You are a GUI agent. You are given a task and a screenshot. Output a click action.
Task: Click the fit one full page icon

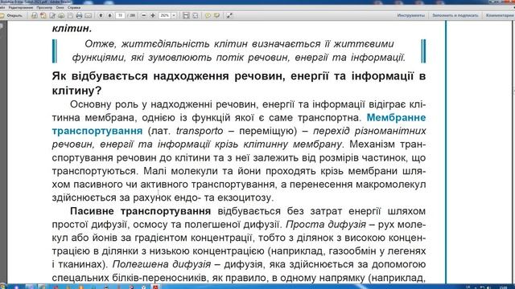click(195, 15)
